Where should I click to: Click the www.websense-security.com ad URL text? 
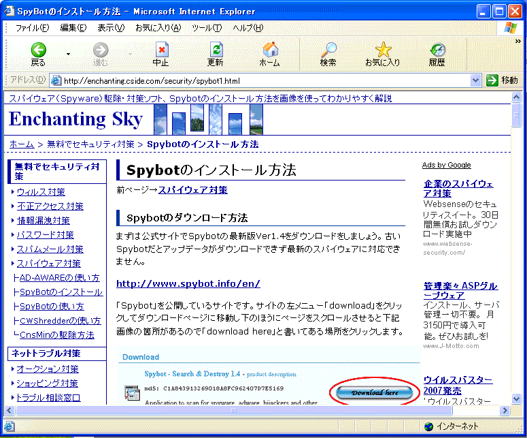click(x=447, y=248)
